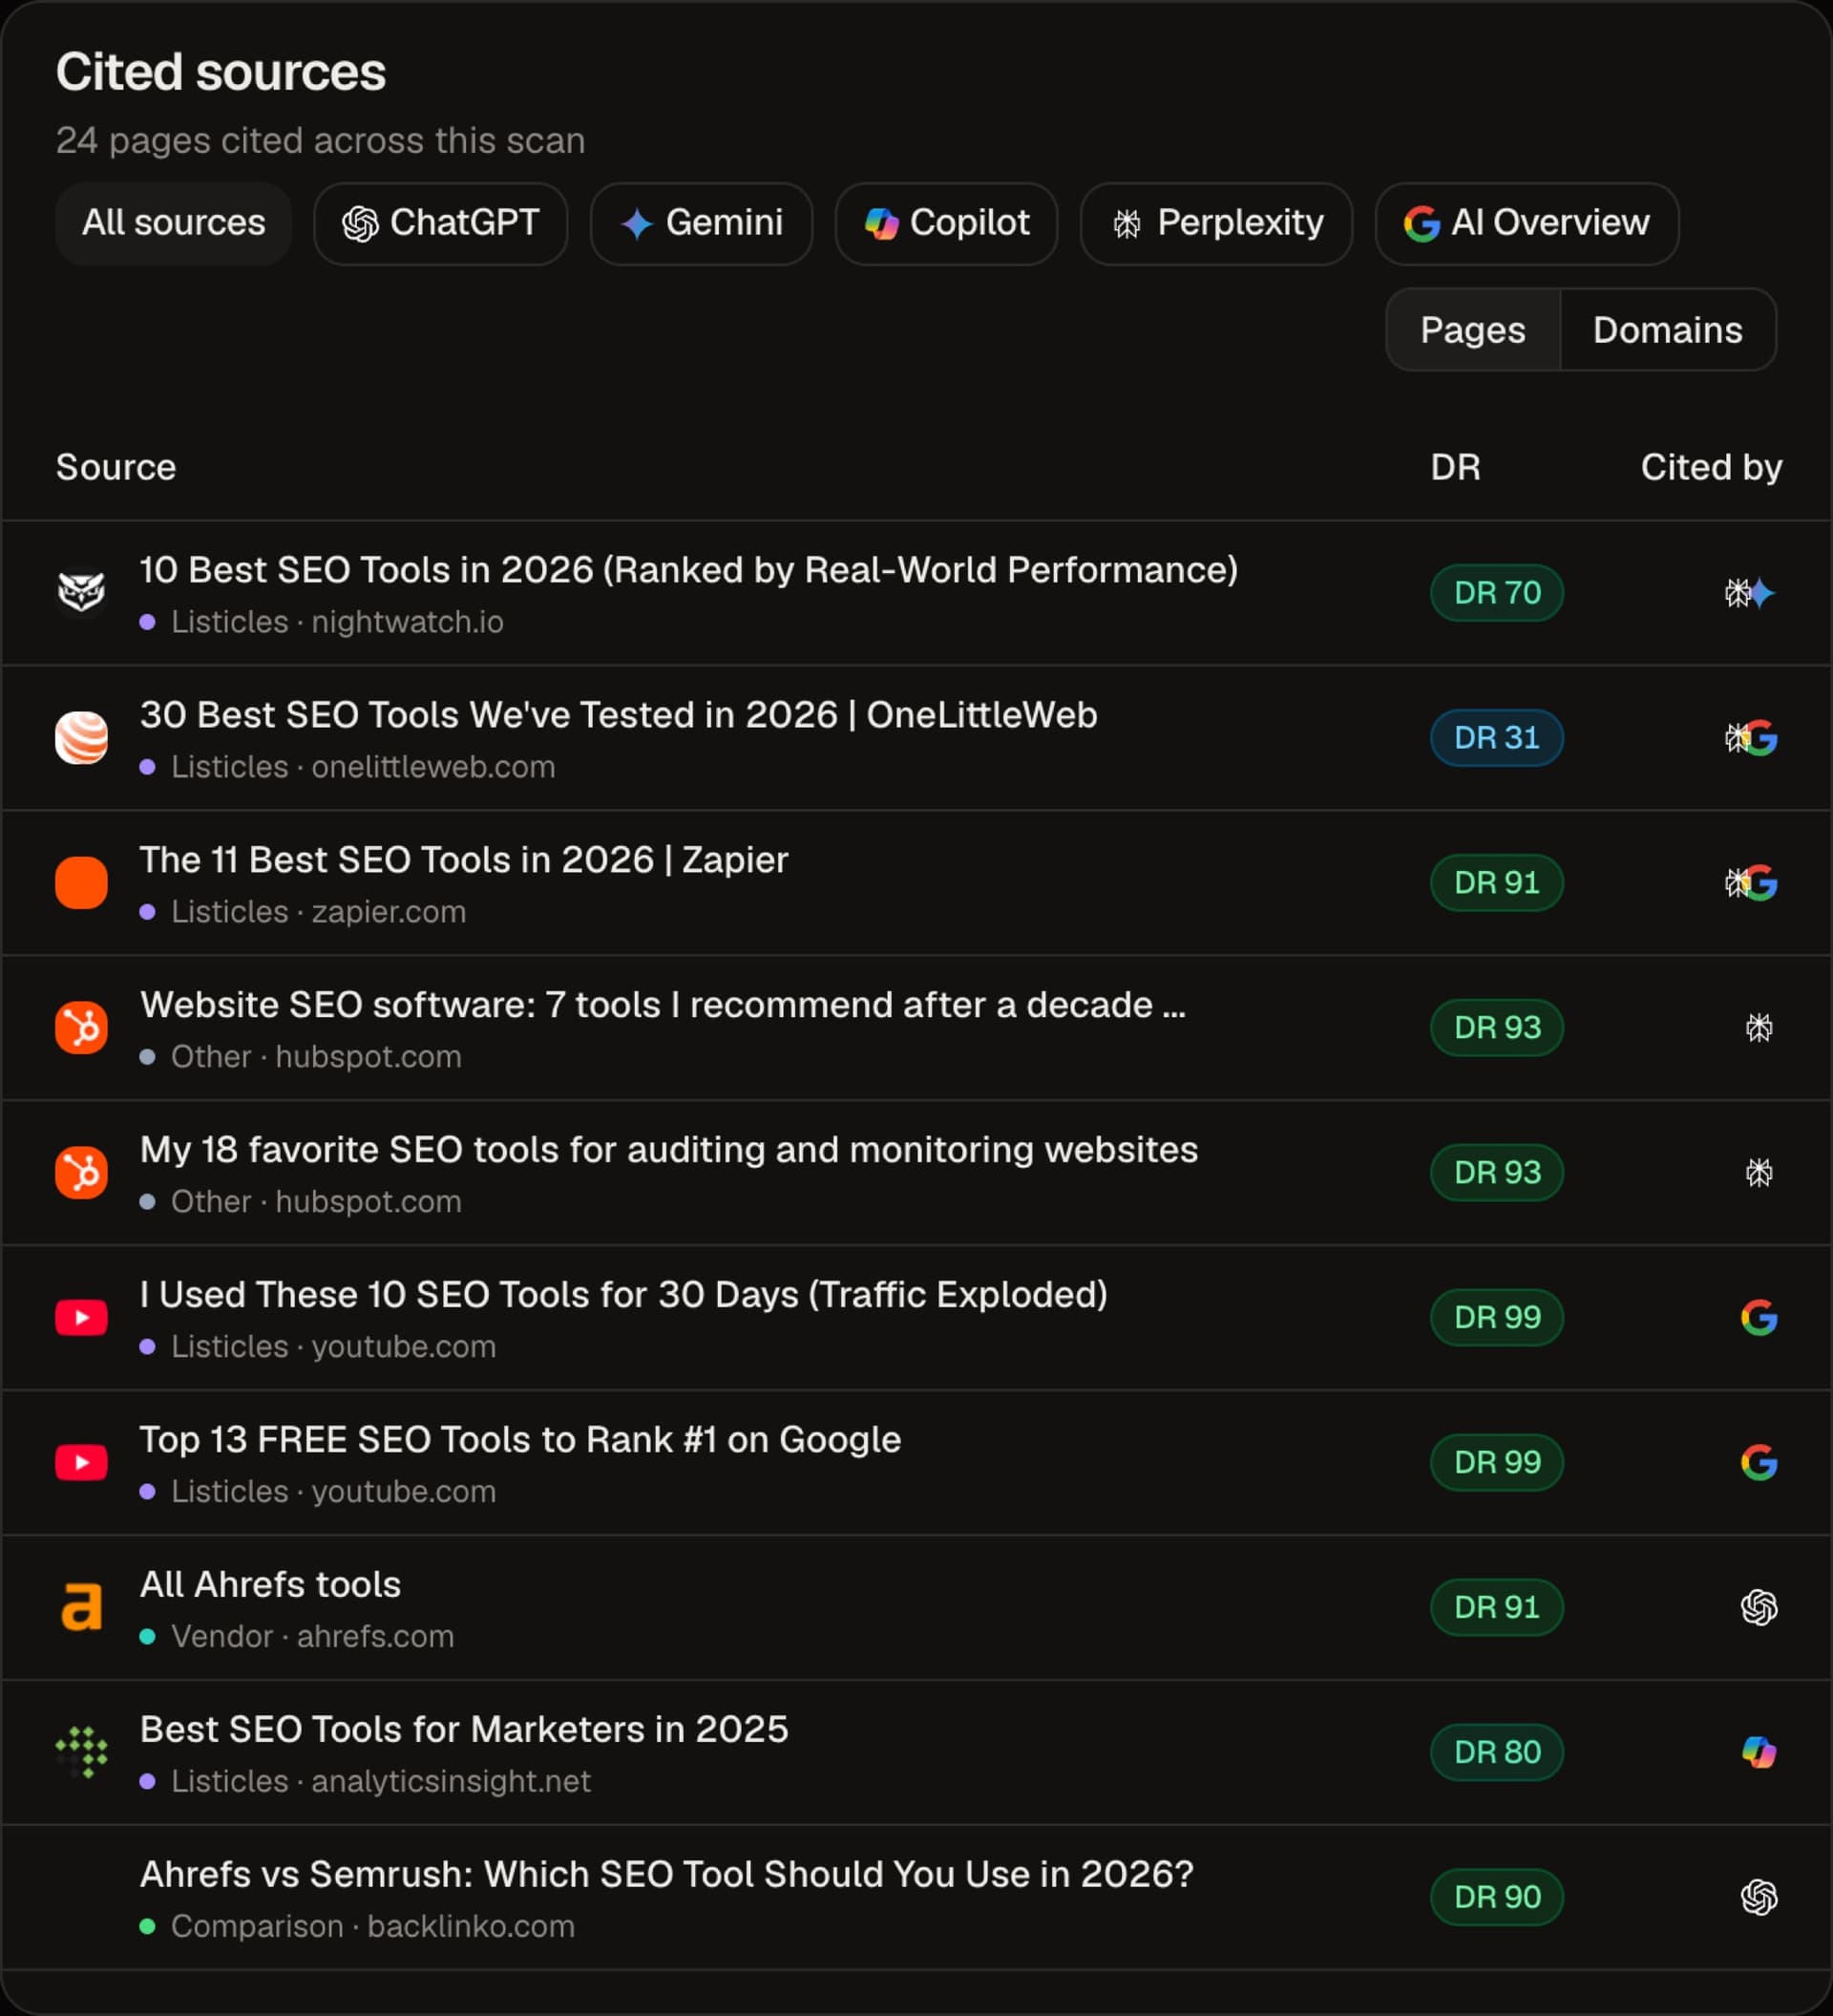Click ChatGPT icon in Ahrefs vs Semrush row
This screenshot has width=1833, height=2016.
[1759, 1897]
